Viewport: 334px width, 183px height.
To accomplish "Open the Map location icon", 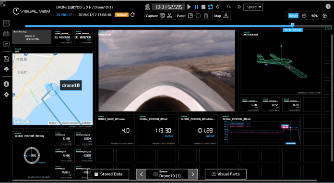I will coord(226,16).
